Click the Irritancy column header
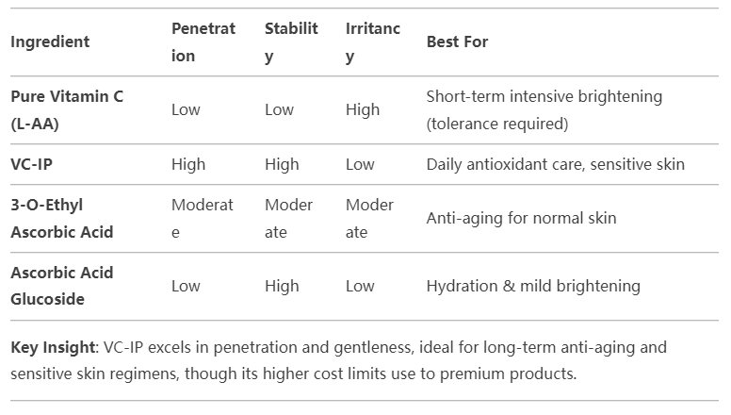This screenshot has width=731, height=415. coord(373,42)
